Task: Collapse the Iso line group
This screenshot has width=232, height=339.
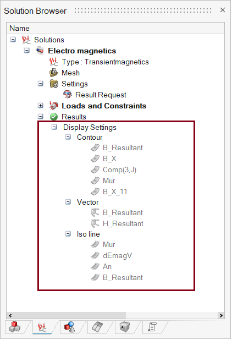Action: (x=68, y=234)
